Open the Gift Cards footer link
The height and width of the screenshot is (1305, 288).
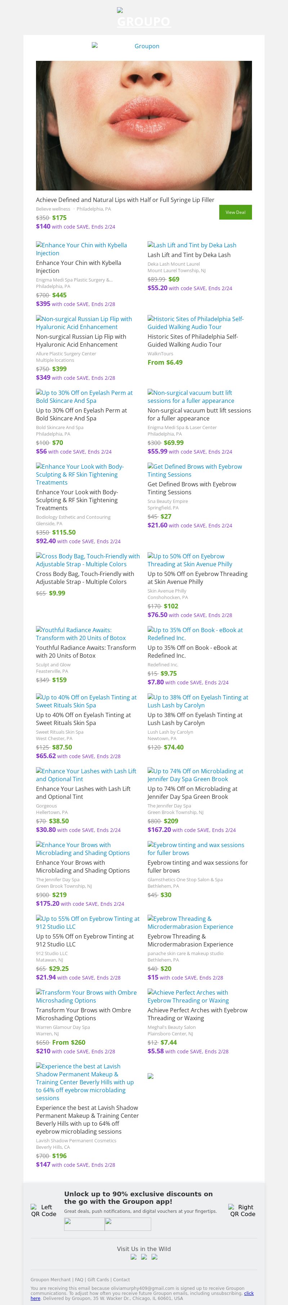(98, 1279)
